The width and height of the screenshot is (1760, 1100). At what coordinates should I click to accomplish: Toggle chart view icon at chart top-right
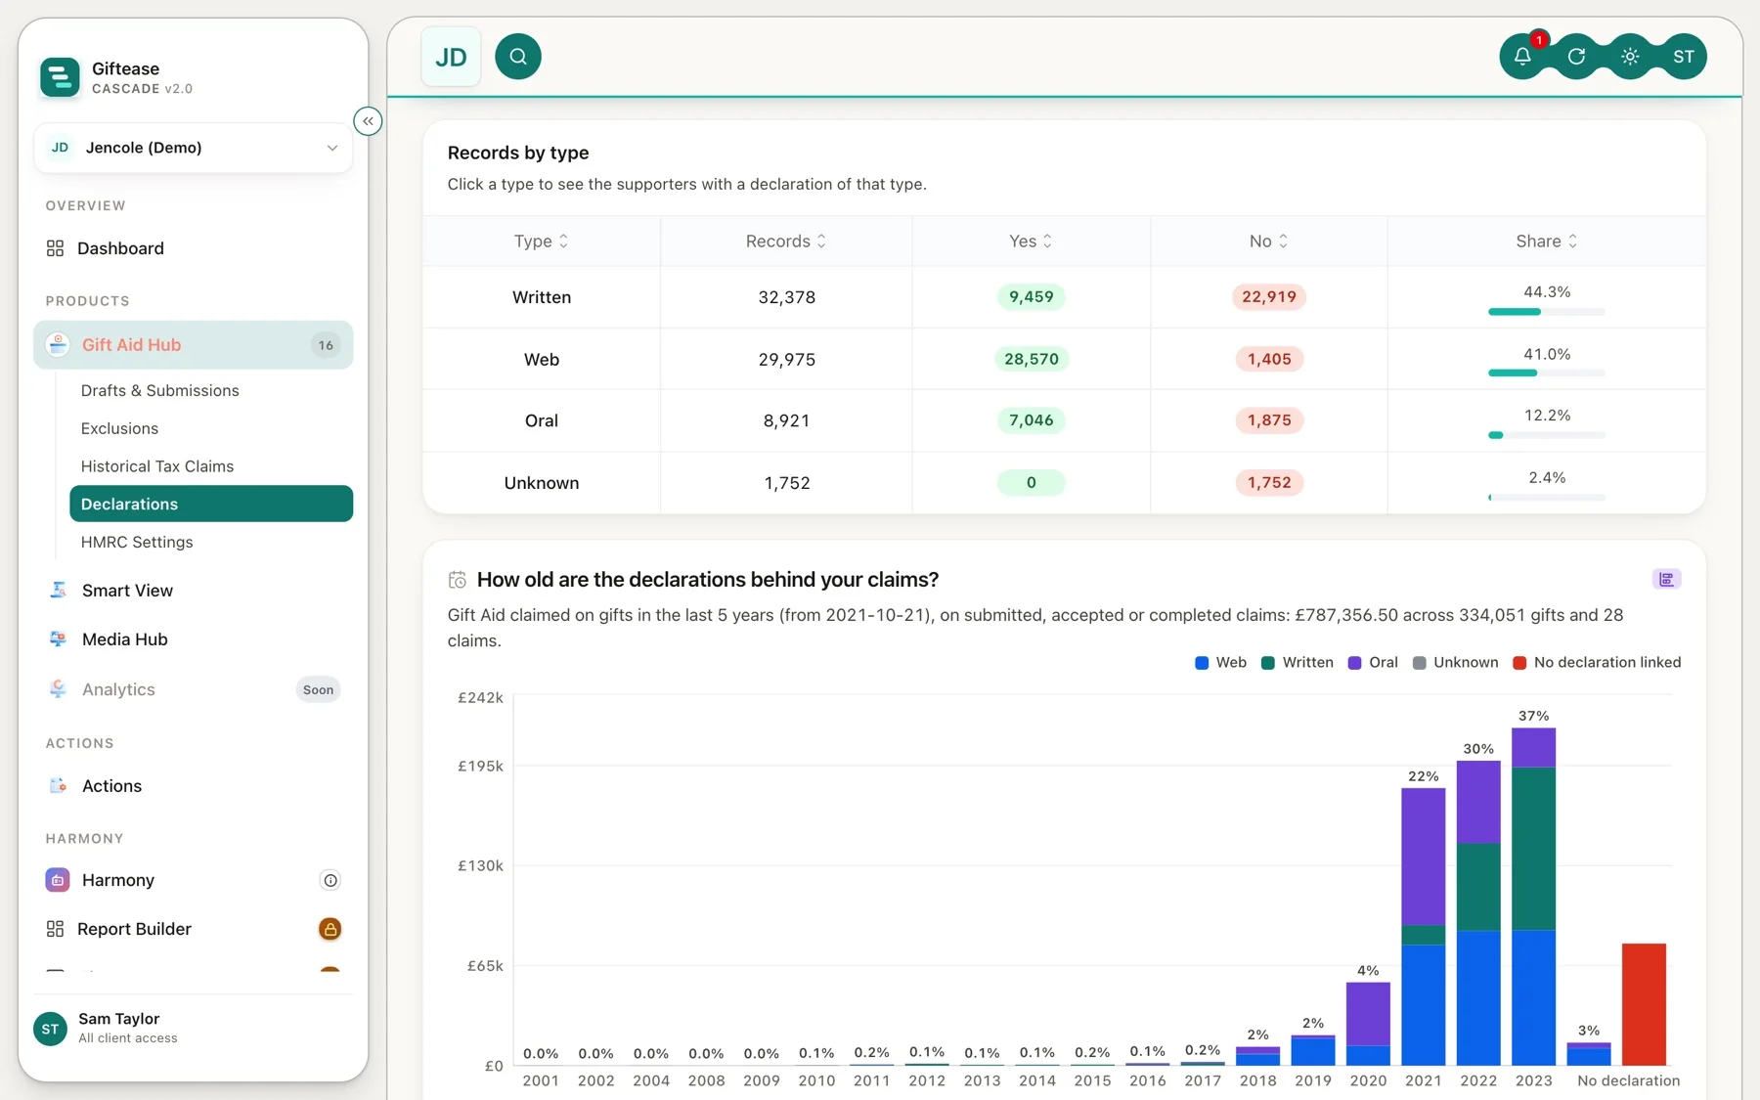[x=1666, y=580]
